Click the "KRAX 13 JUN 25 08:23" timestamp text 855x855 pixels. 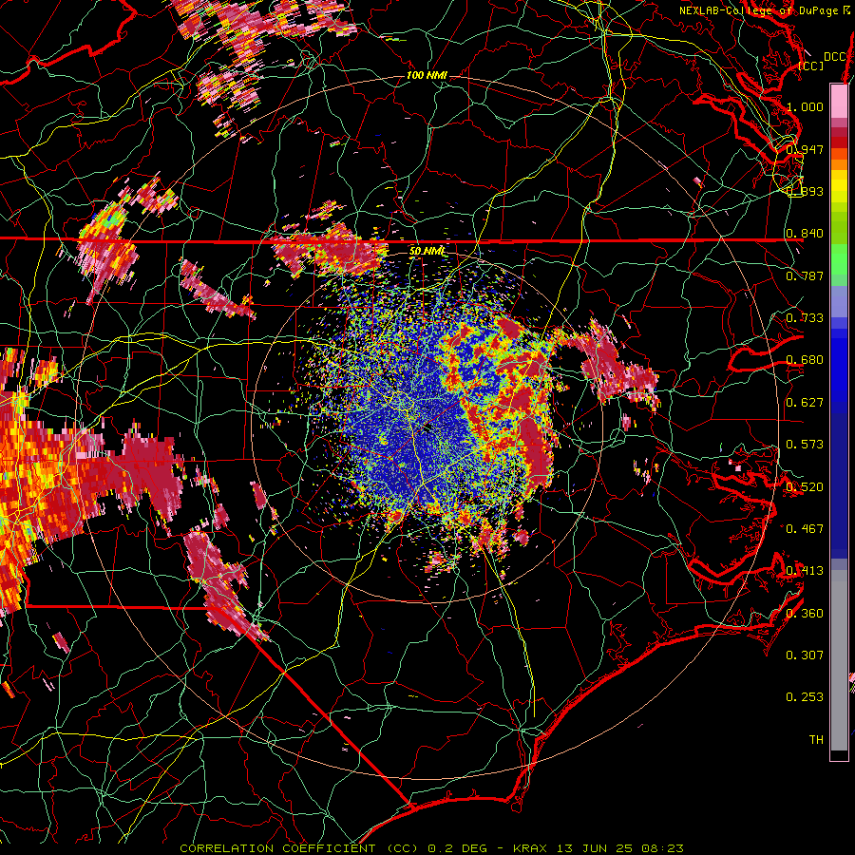(598, 848)
